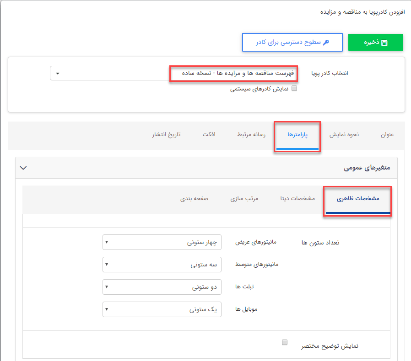Click the green ذخیره save button
Screen dimensions: 411x361
click(x=375, y=42)
